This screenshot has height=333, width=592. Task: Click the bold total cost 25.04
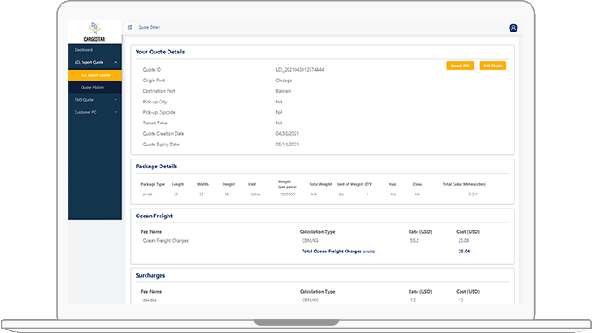(x=464, y=252)
